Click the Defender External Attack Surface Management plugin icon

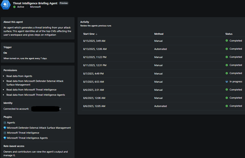[5, 128]
